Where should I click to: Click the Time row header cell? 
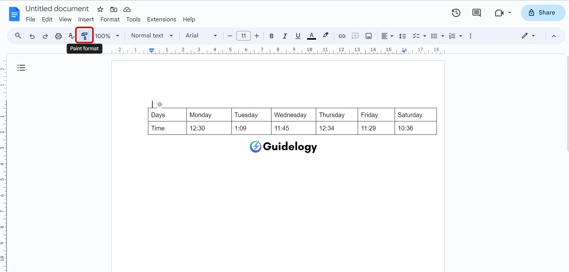(x=167, y=128)
